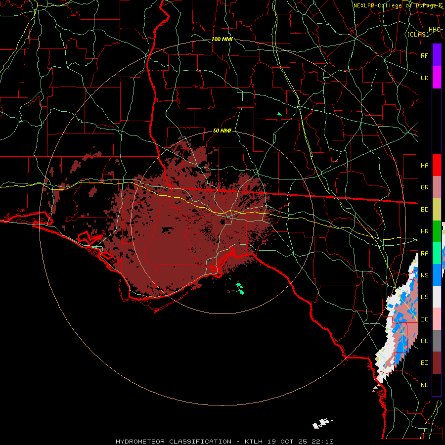Click the ND legend label
The image size is (445, 445).
pos(424,385)
